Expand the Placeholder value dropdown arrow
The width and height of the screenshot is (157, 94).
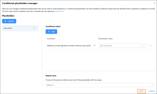pos(144,45)
